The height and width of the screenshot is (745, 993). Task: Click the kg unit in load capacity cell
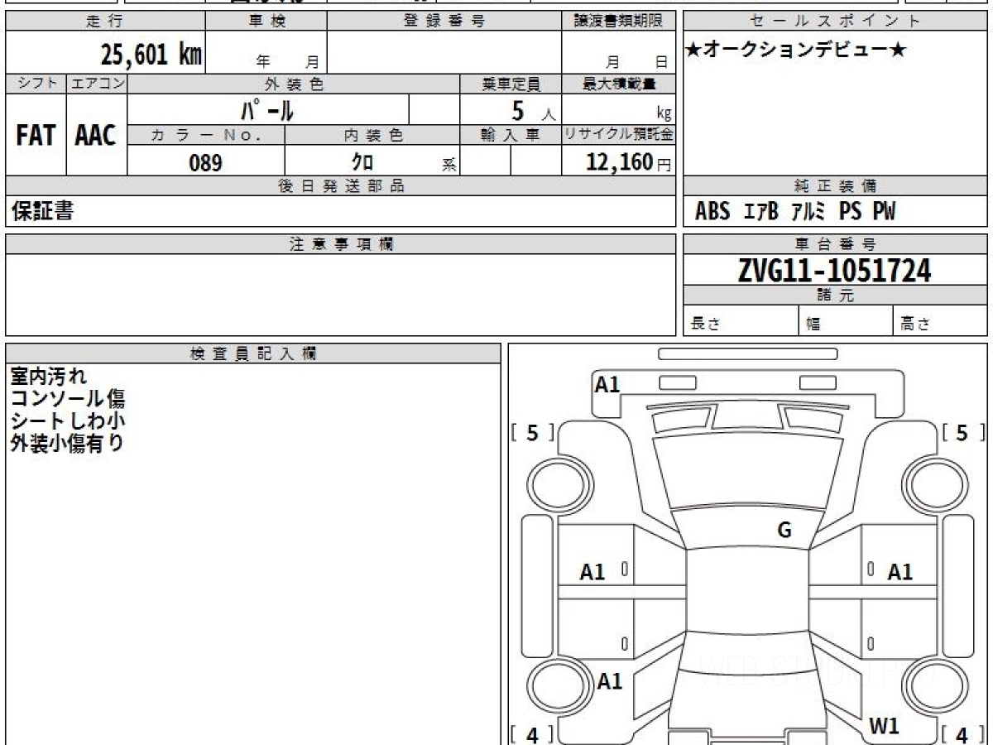[x=664, y=114]
